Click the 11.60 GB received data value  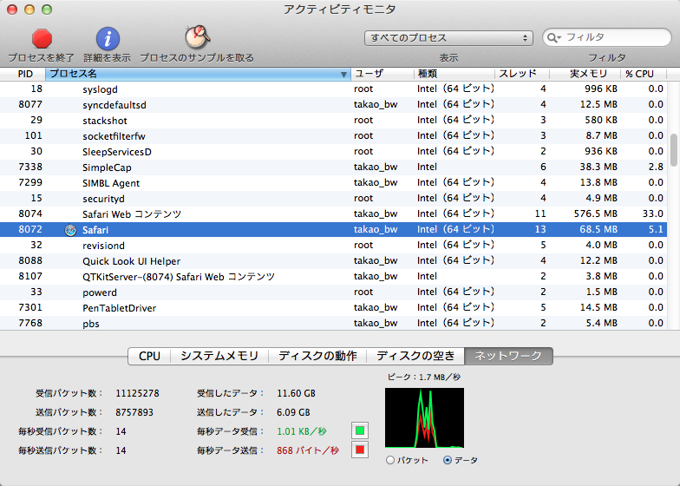click(x=297, y=394)
